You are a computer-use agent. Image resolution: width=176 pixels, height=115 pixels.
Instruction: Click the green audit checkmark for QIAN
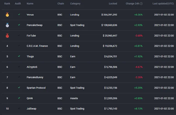[19, 98]
